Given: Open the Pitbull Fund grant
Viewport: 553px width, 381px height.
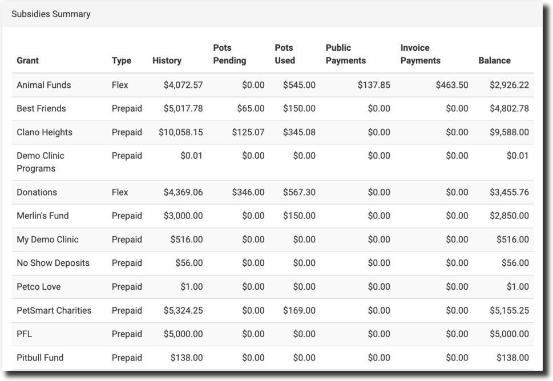Looking at the screenshot, I should [40, 358].
